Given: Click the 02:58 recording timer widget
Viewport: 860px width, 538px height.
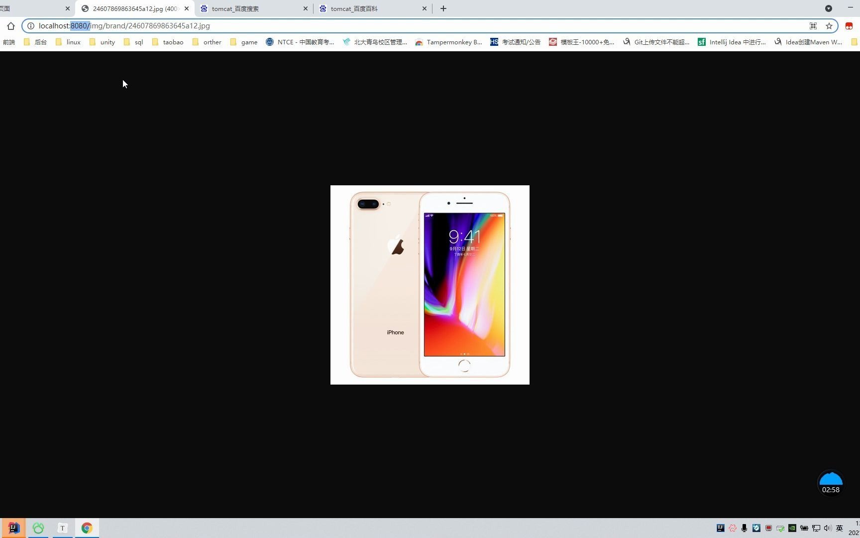Looking at the screenshot, I should point(831,483).
